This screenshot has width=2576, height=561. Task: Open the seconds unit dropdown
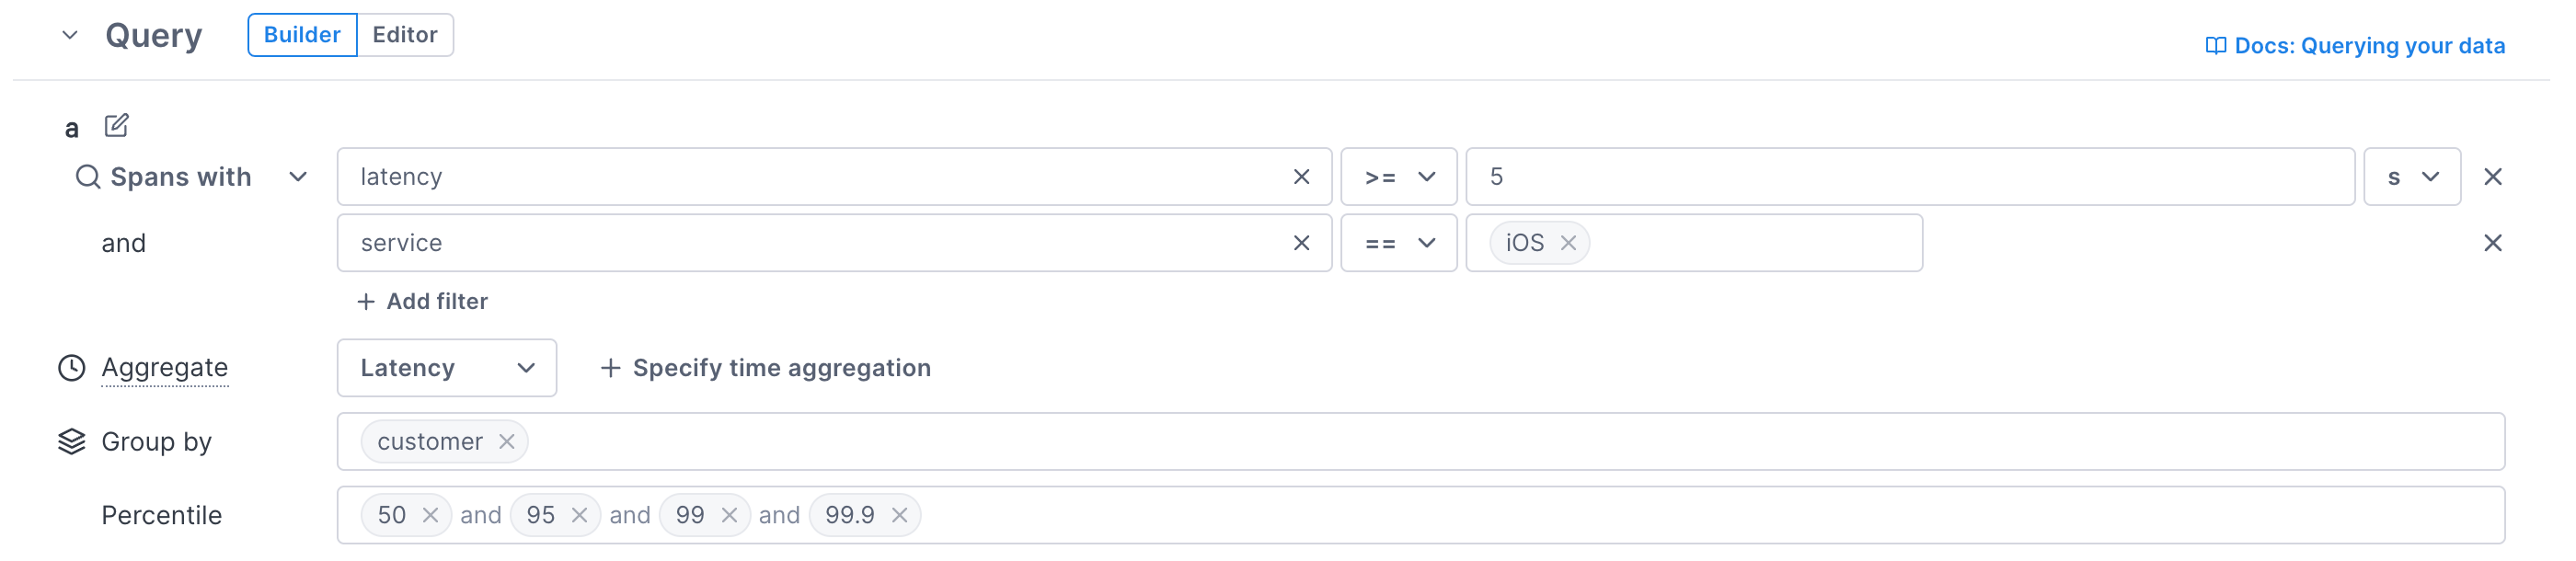pos(2411,177)
